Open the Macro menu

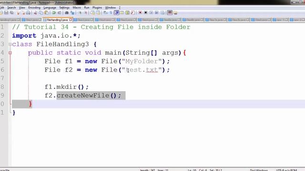pyautogui.click(x=77, y=8)
